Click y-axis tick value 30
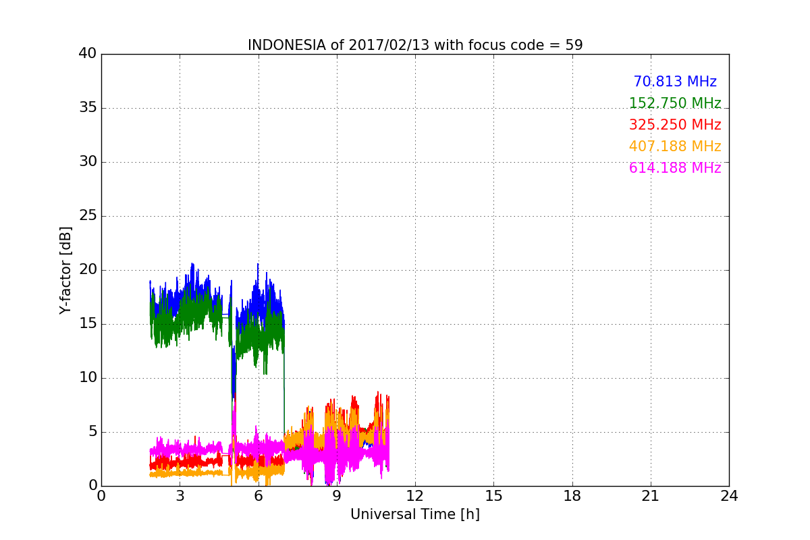 (87, 162)
